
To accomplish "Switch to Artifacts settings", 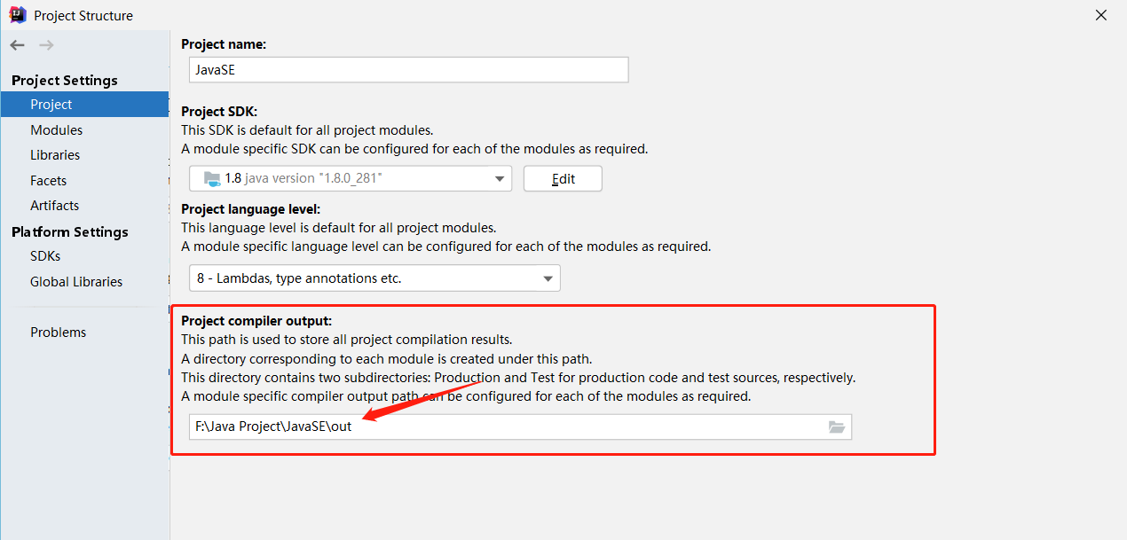I will point(55,205).
